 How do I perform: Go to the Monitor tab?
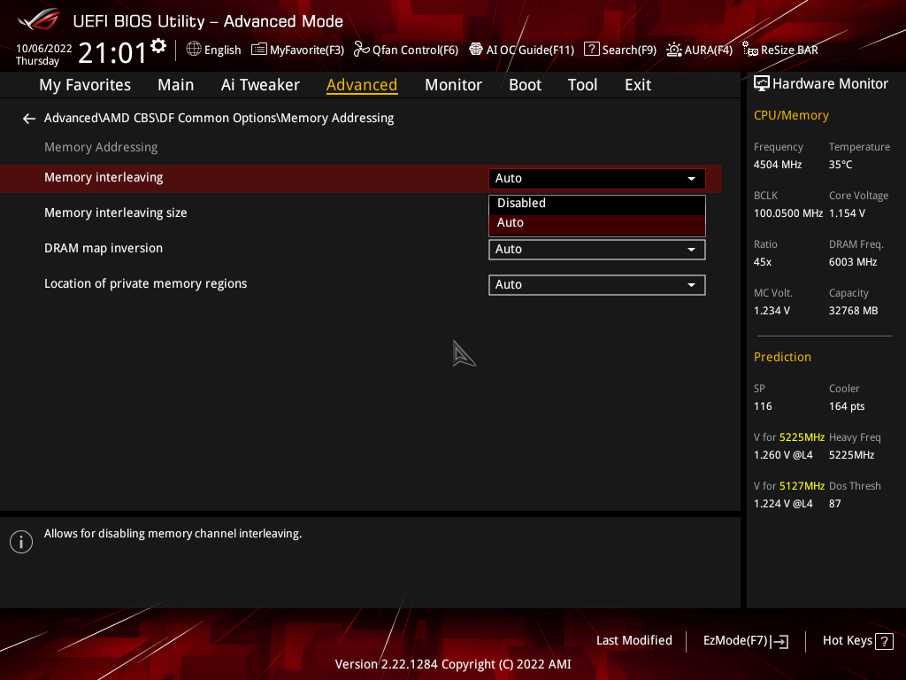453,85
